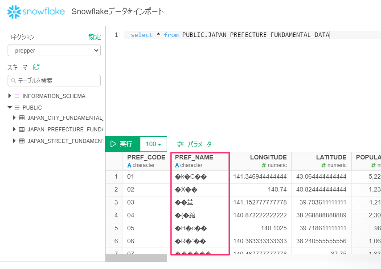Screen dimensions: 381x269
Task: Select the latitude cell 43.064444444444
Action: click(x=321, y=176)
